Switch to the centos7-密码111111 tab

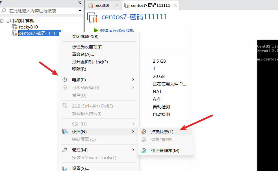(151, 5)
